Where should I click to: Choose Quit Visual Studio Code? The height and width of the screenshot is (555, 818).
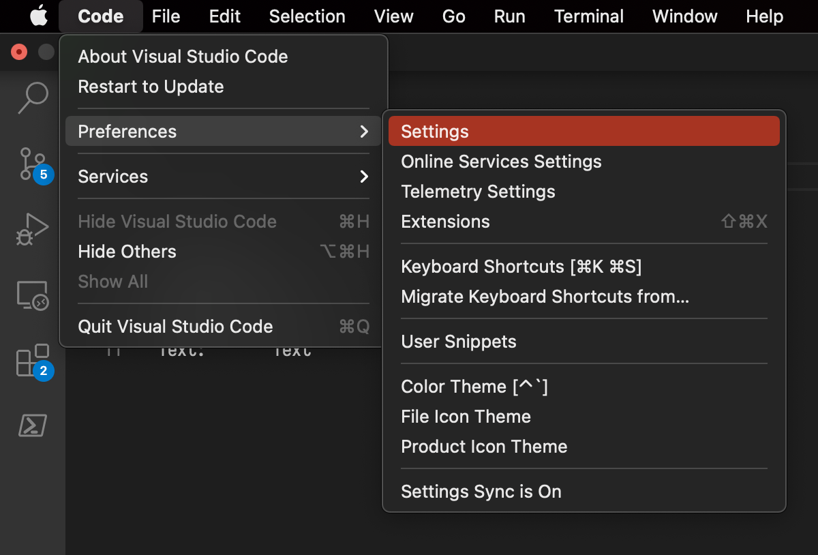point(224,327)
